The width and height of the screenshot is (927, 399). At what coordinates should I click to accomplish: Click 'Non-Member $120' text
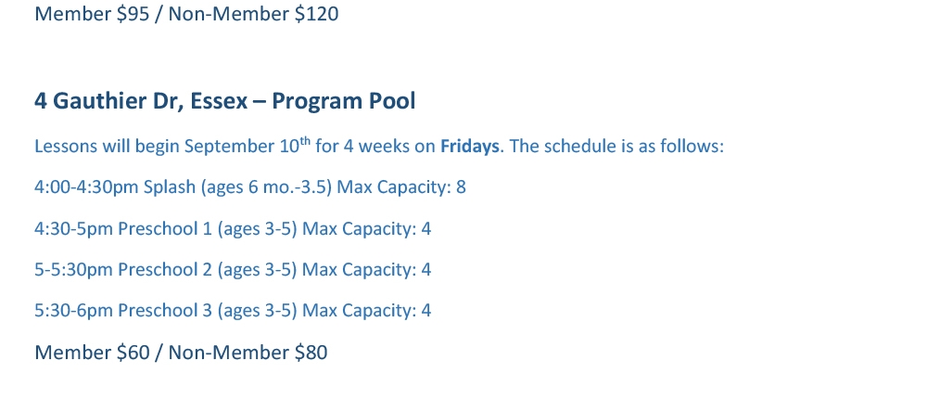pyautogui.click(x=254, y=14)
